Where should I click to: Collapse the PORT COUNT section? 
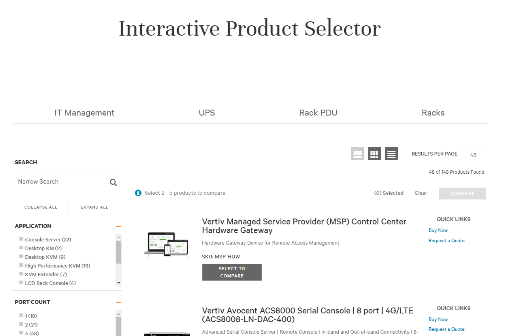pyautogui.click(x=118, y=302)
